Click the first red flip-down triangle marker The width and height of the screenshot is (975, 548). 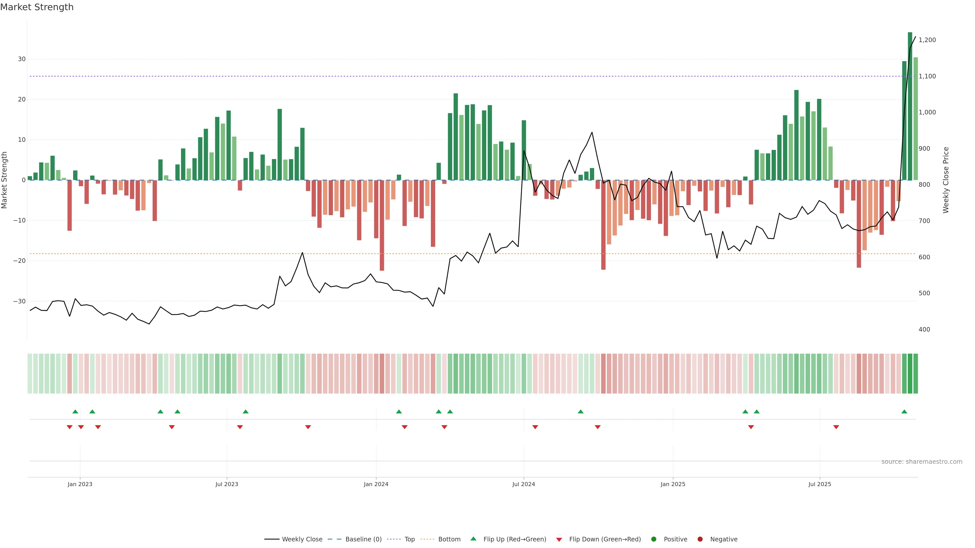70,427
